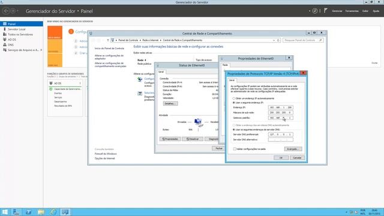
Task: Go up one level in Control Panel window
Action: 108,40
